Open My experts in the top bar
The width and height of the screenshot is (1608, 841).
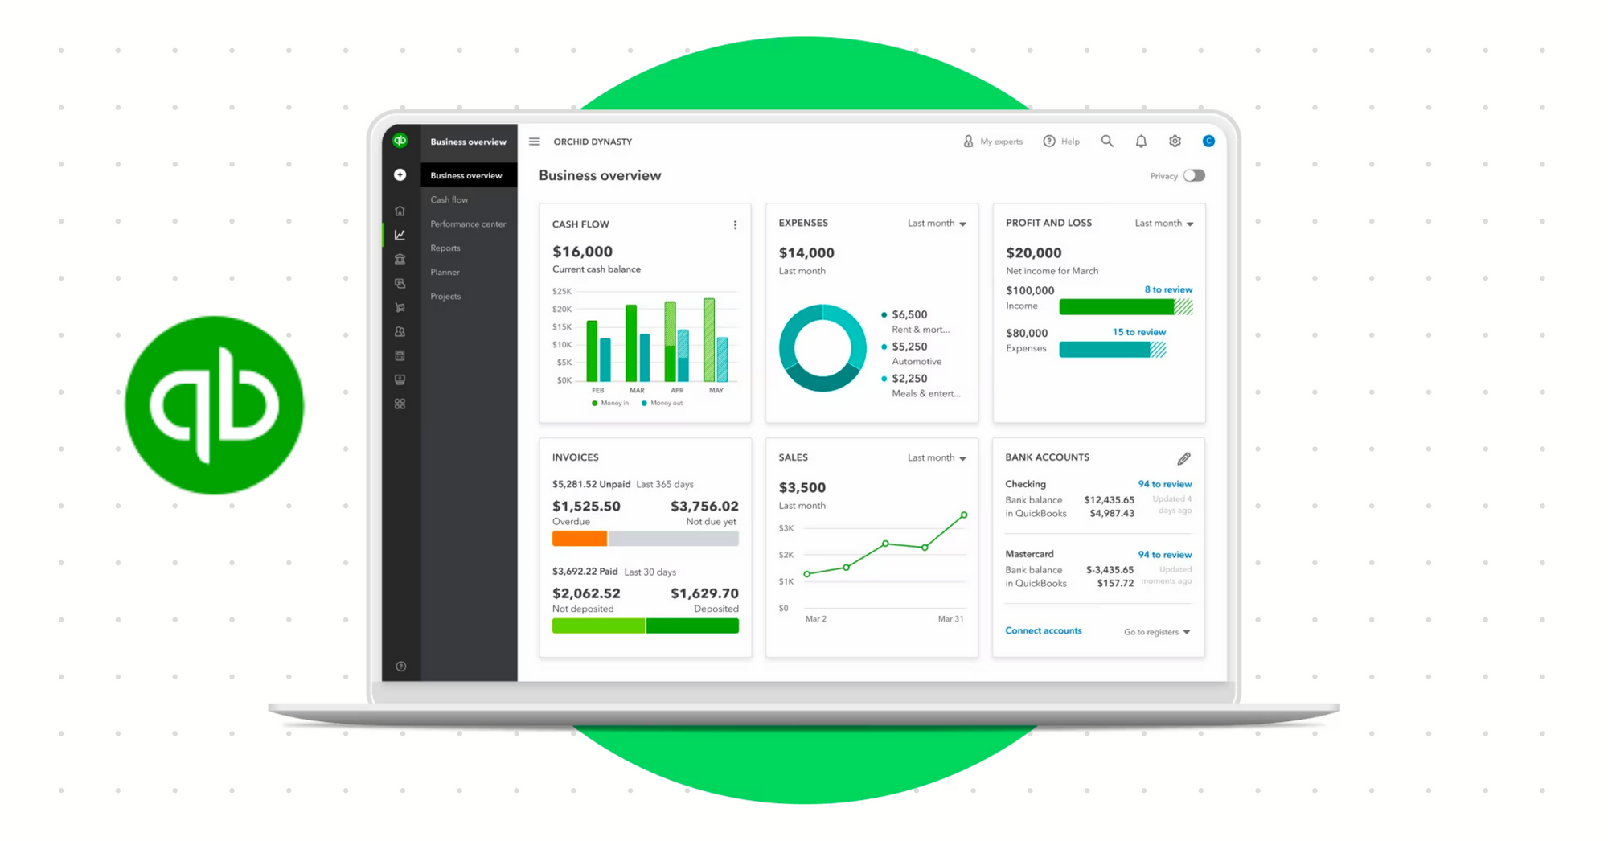993,142
